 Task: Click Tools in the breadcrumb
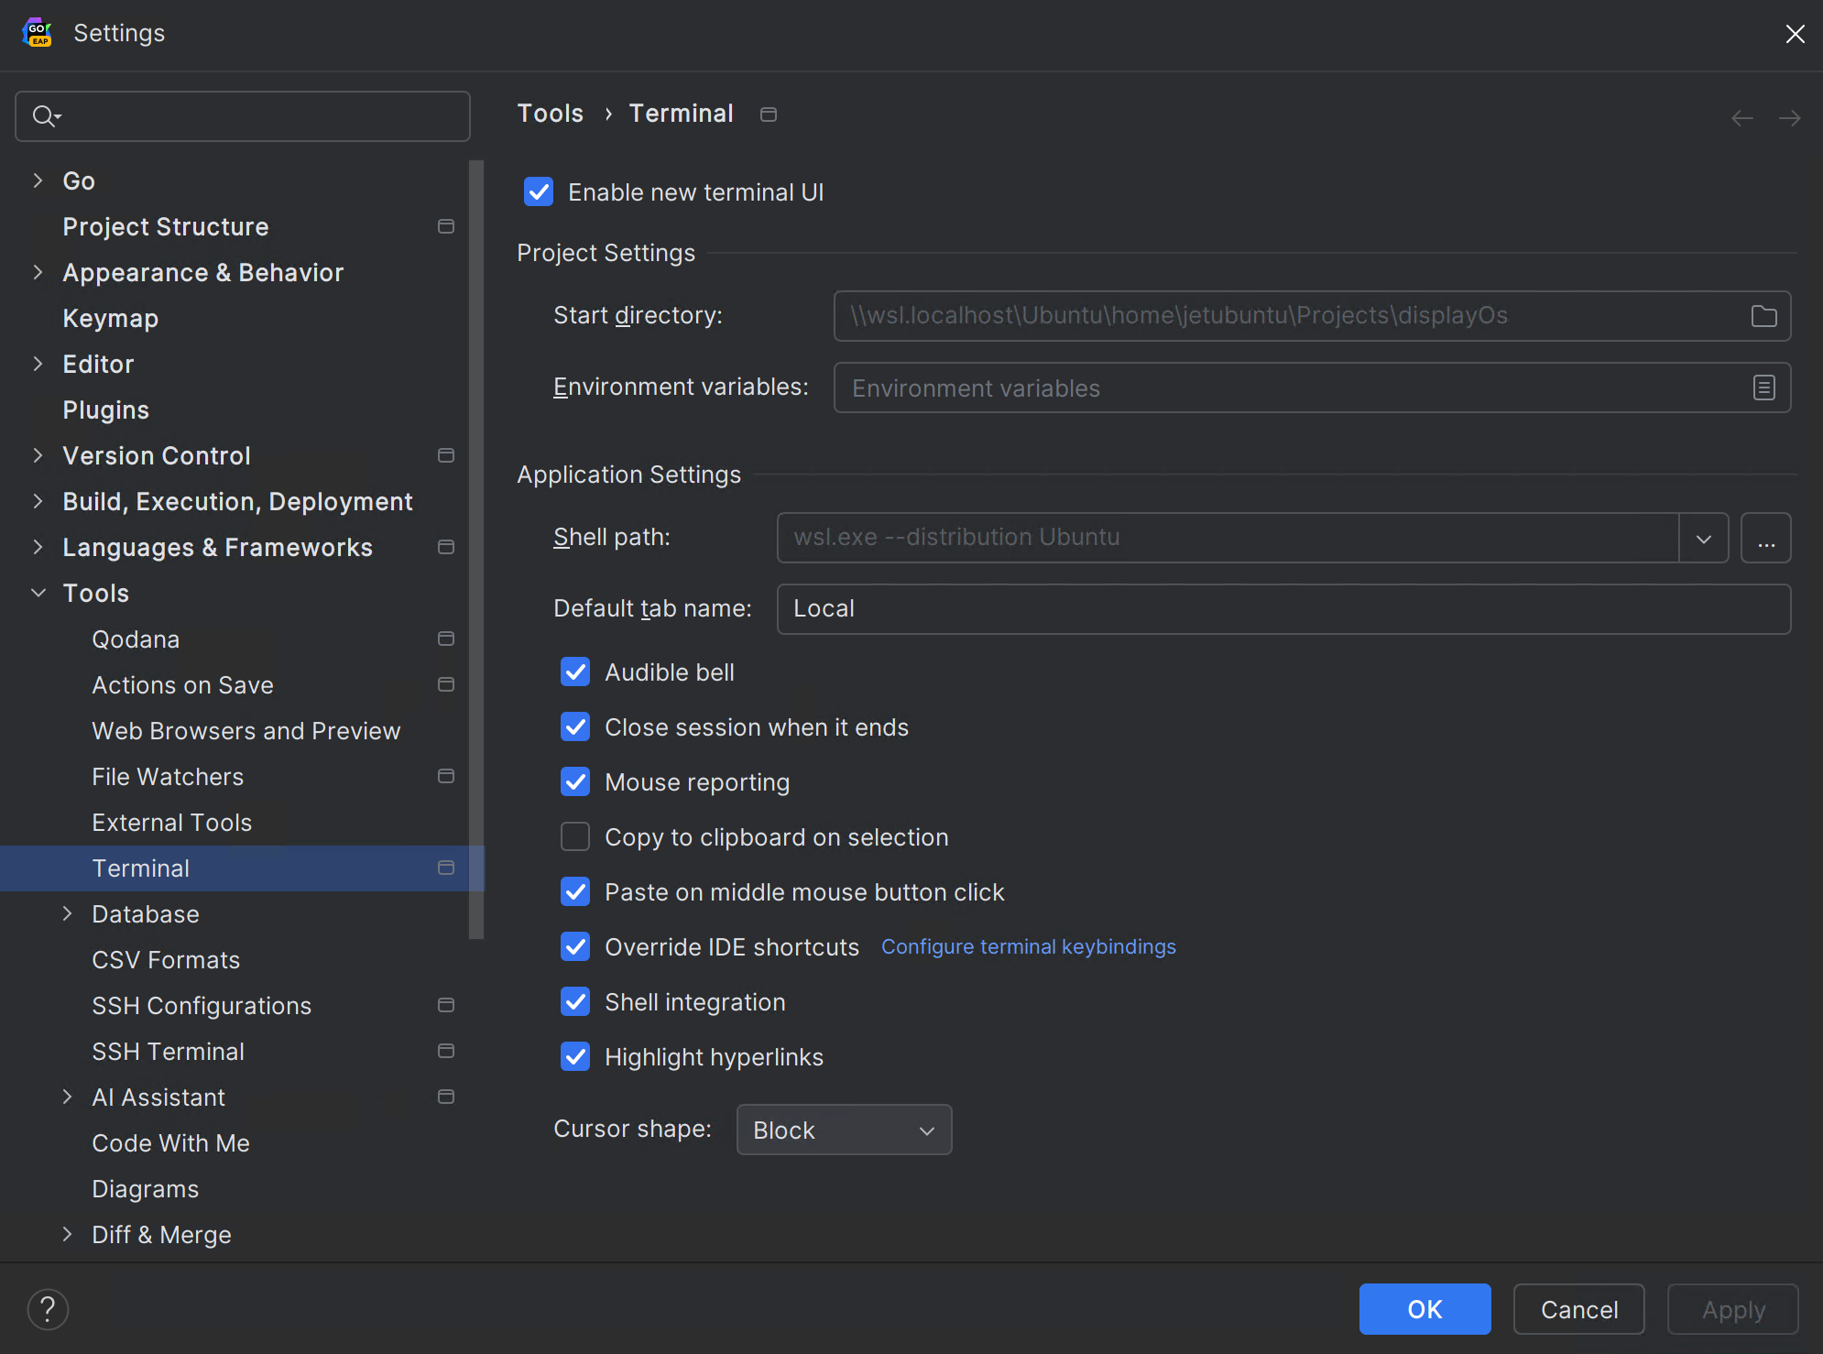(550, 113)
